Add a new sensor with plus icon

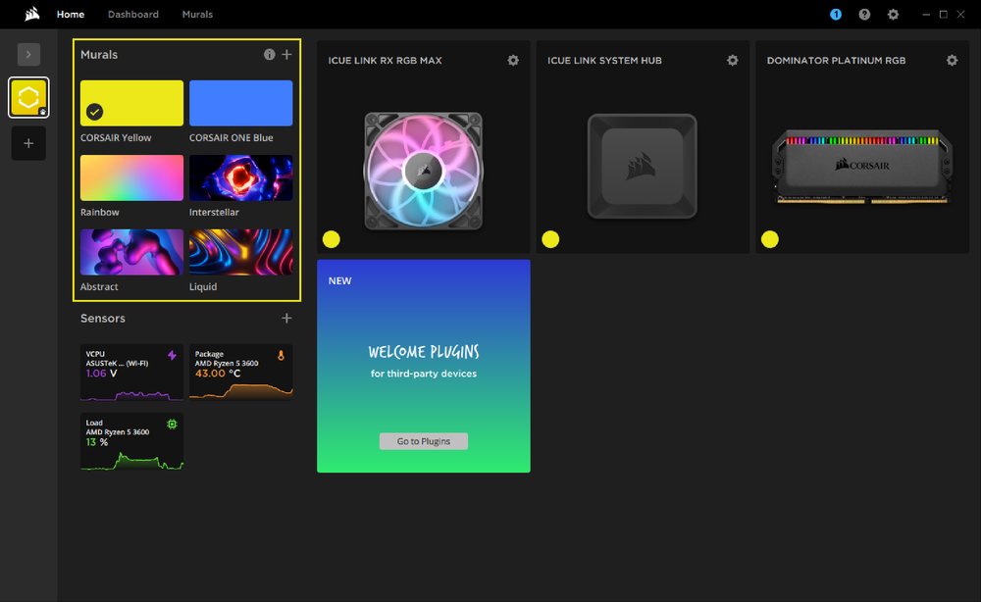(x=286, y=319)
